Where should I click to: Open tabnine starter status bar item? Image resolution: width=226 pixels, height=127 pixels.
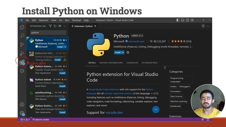click(41, 120)
